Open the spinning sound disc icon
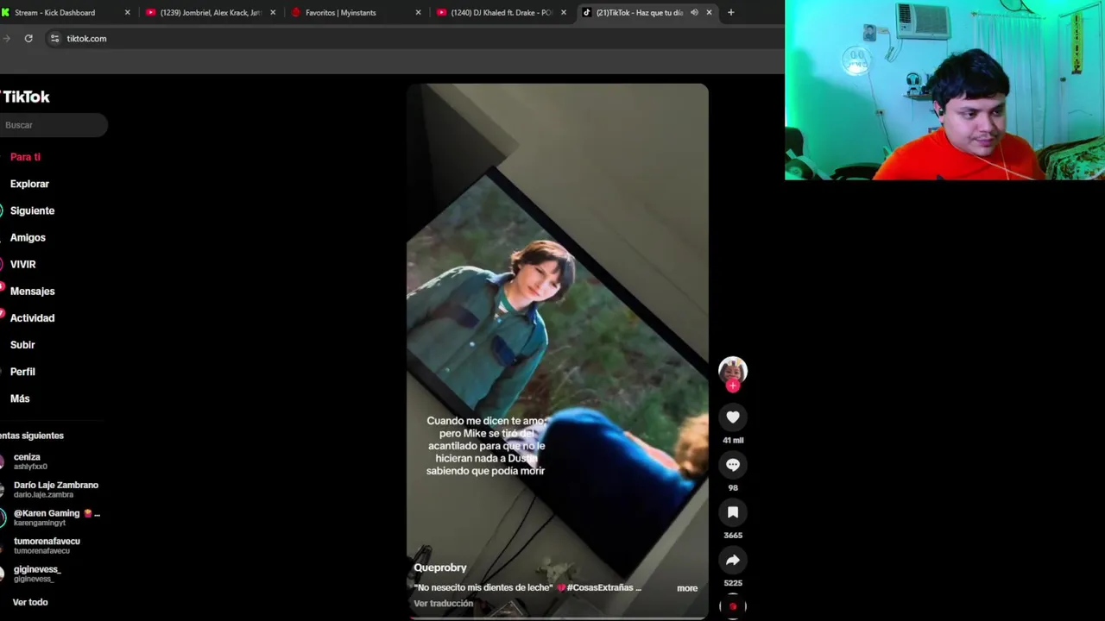The image size is (1105, 621). click(x=733, y=606)
